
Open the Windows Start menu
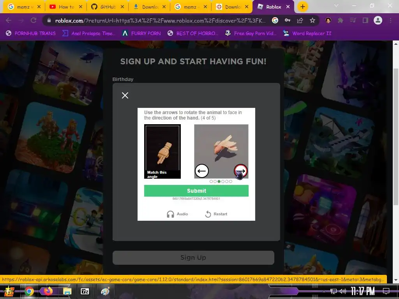9,291
